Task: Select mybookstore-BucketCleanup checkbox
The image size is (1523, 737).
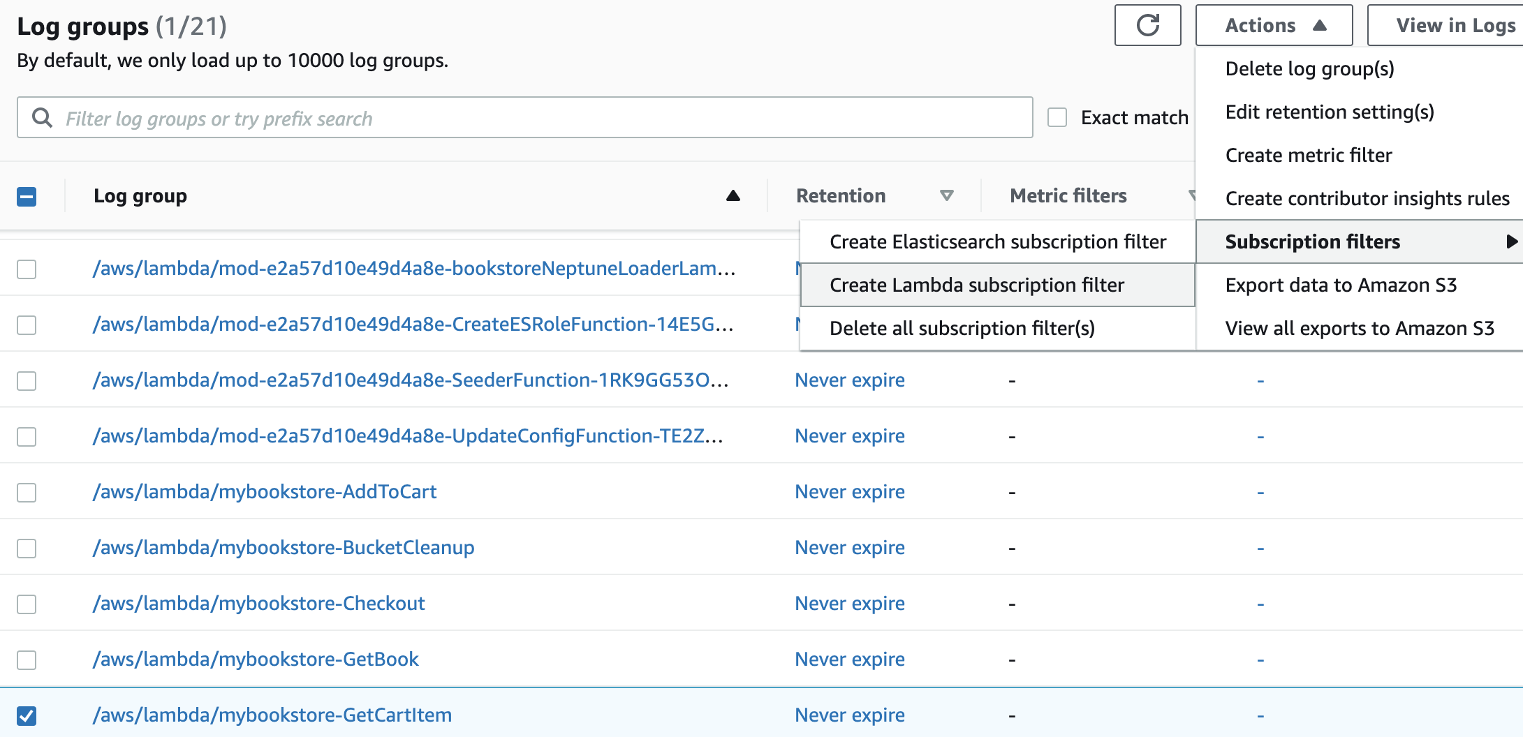Action: (27, 548)
